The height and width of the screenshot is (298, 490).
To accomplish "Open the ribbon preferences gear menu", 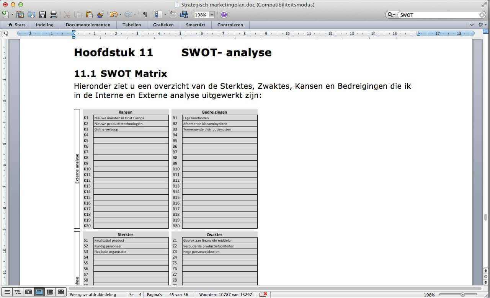I will pyautogui.click(x=482, y=24).
